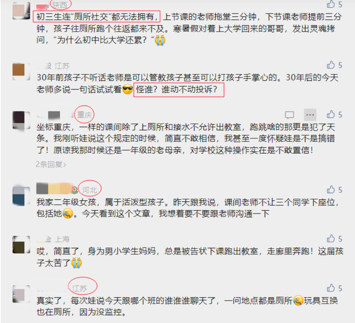This screenshot has width=355, height=323.
Task: Open three-dot more options on 重庆 comment
Action: [x=310, y=115]
